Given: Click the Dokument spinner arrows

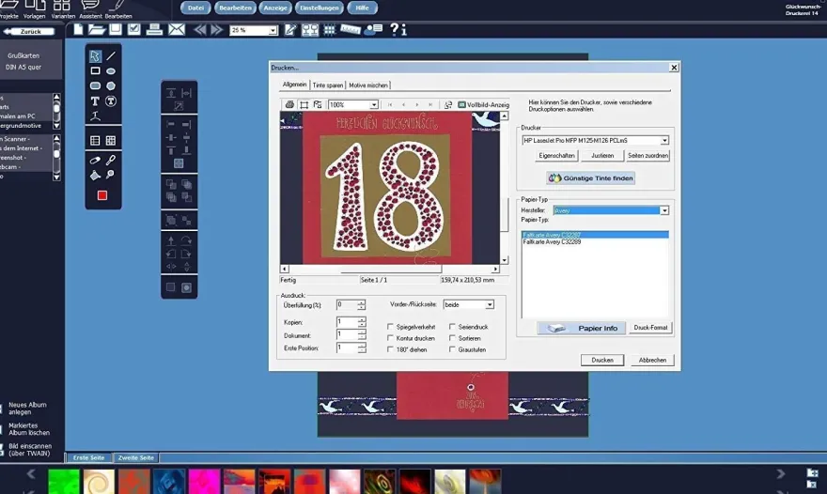Looking at the screenshot, I should (361, 334).
